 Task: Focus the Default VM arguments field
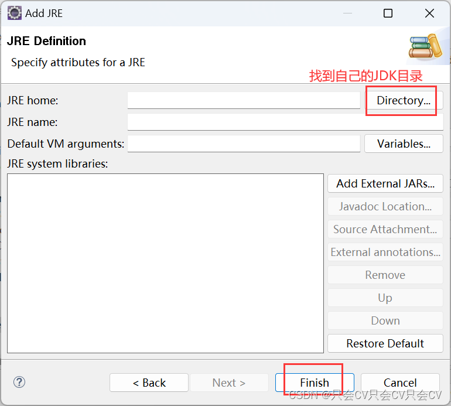click(x=244, y=144)
